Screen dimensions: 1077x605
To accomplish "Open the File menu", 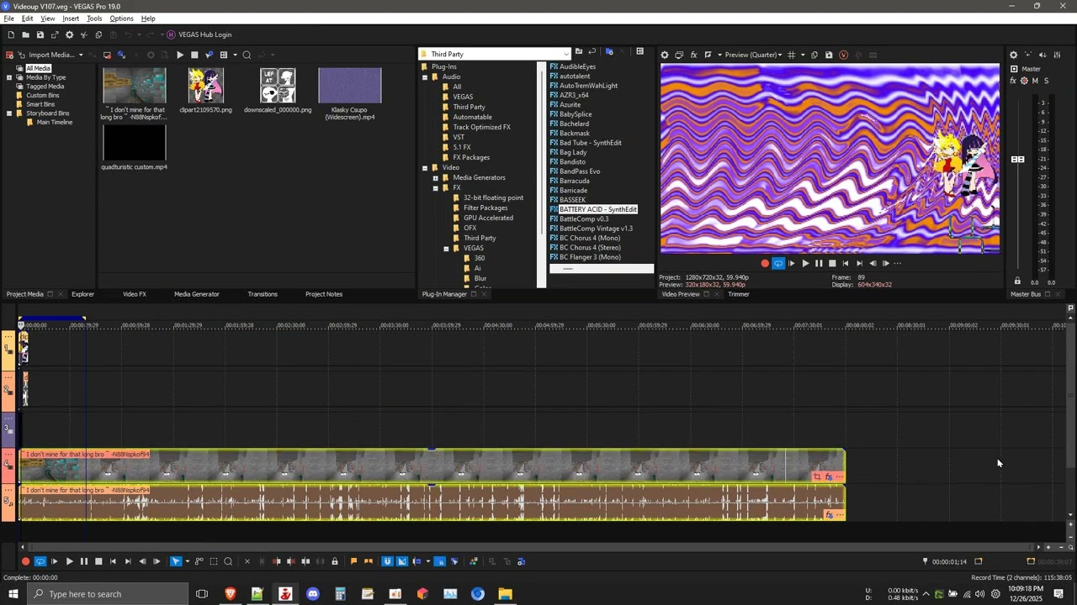I will pyautogui.click(x=8, y=18).
